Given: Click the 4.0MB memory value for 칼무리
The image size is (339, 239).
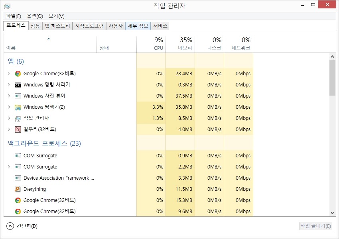Looking at the screenshot, I should [x=185, y=129].
